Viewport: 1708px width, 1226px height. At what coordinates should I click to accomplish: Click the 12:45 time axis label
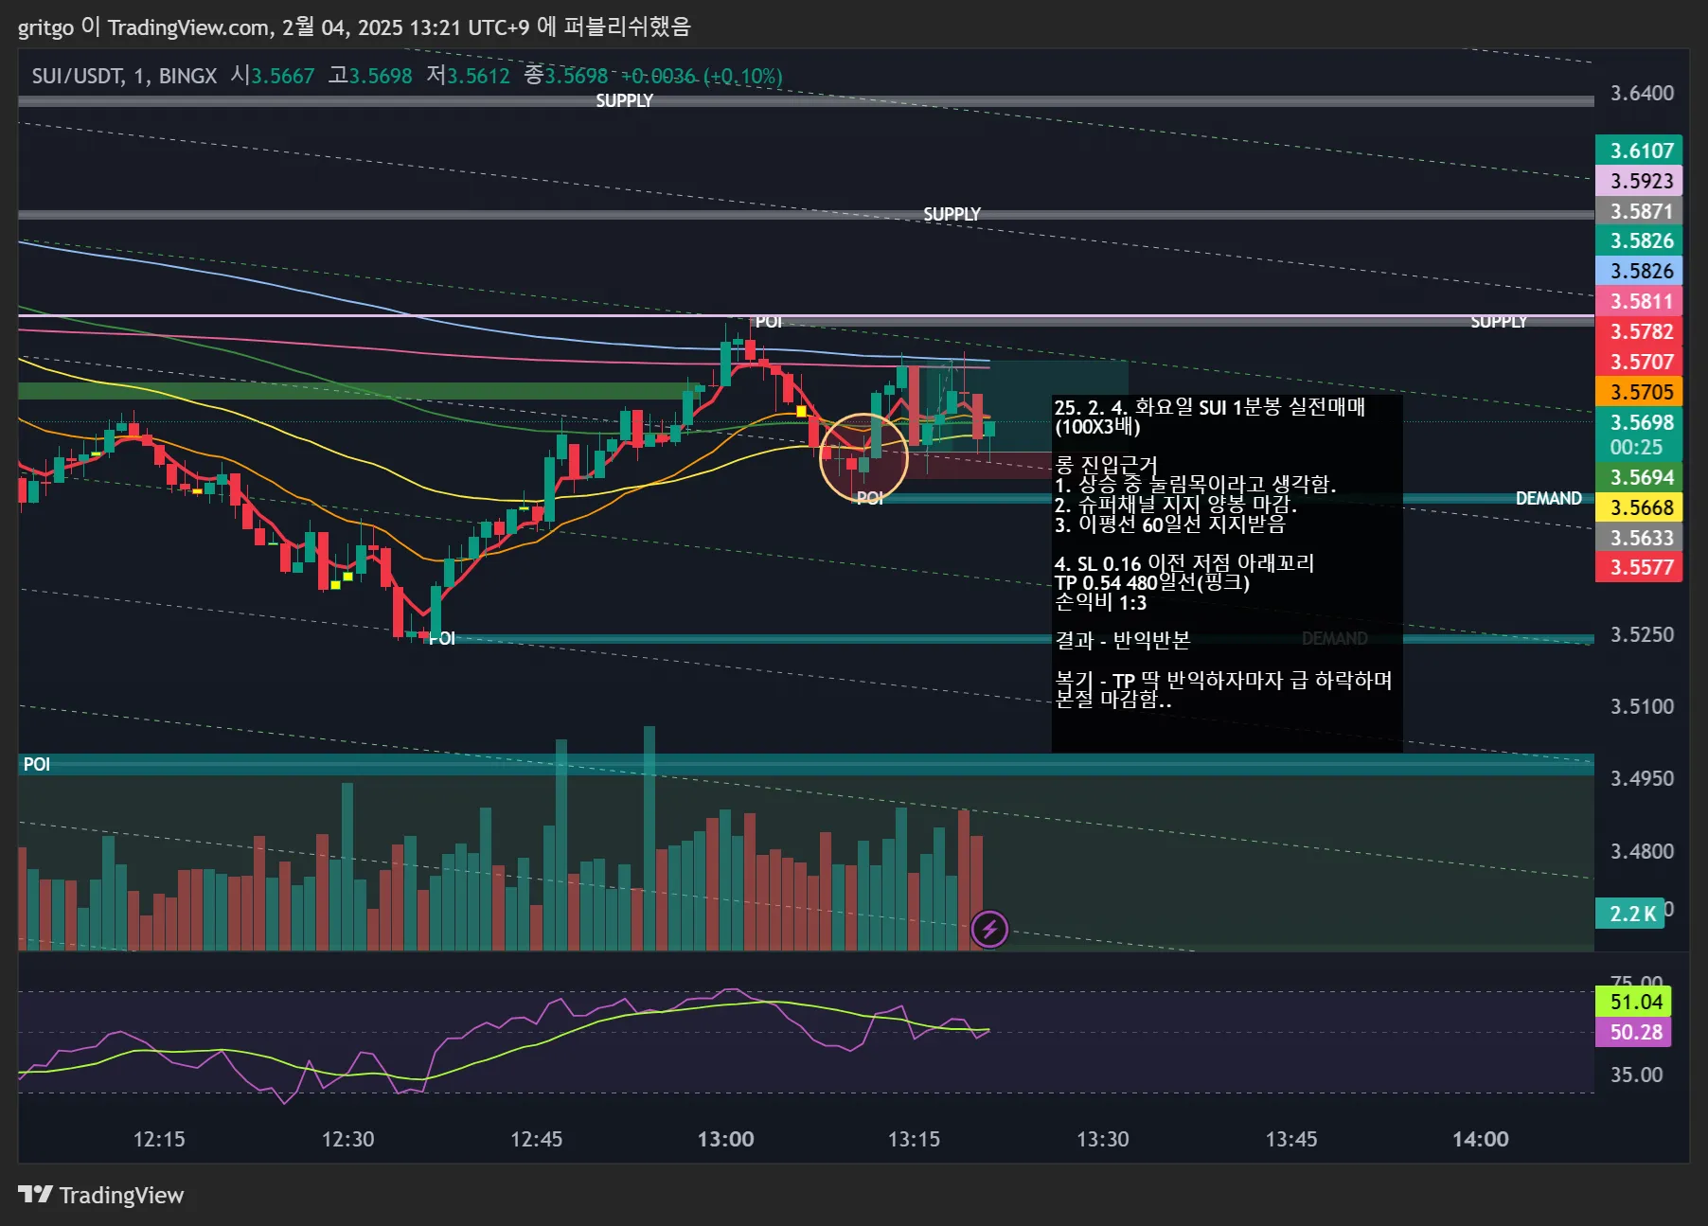click(536, 1139)
